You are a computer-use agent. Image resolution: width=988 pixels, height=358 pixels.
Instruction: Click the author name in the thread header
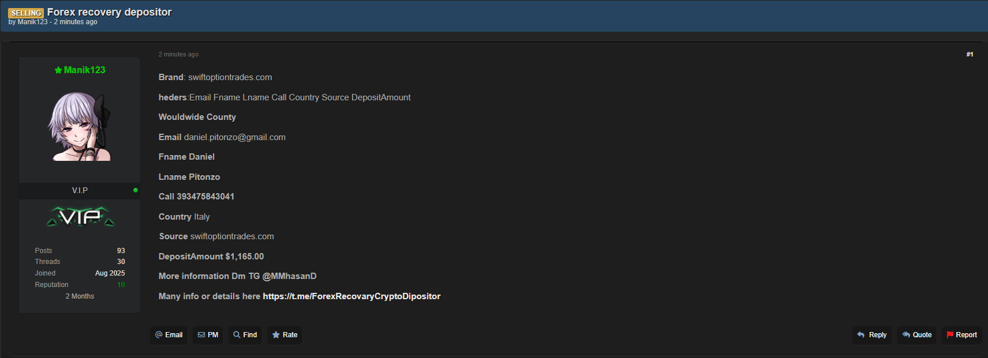[32, 22]
